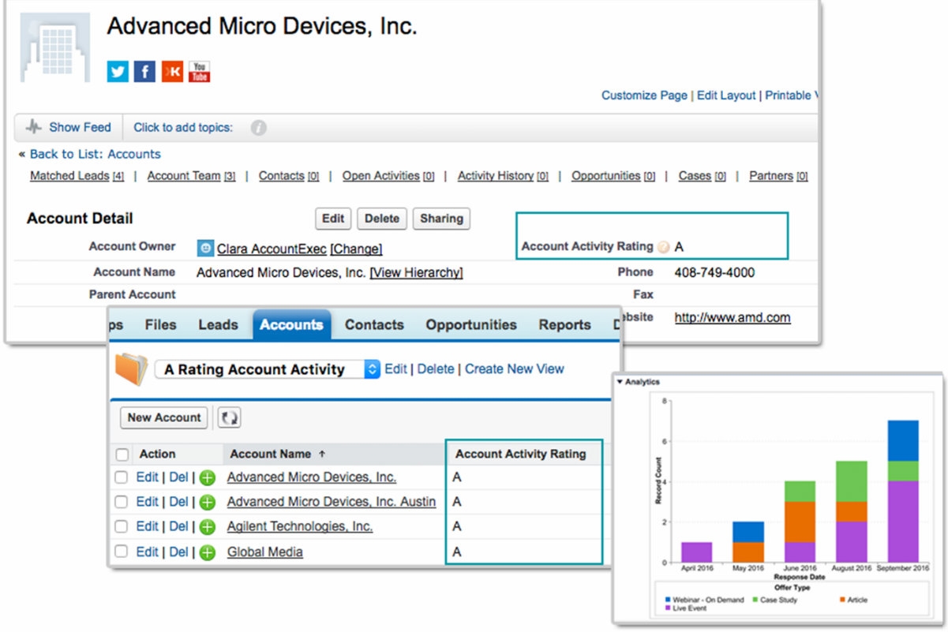
Task: Check the box for Global Media row
Action: [x=121, y=552]
